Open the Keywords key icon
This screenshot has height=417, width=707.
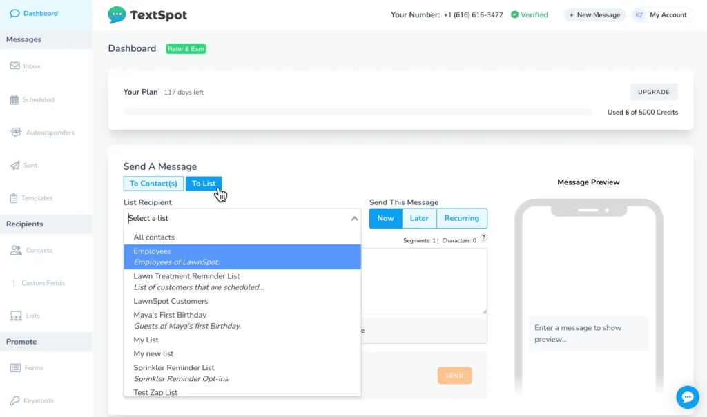point(15,400)
